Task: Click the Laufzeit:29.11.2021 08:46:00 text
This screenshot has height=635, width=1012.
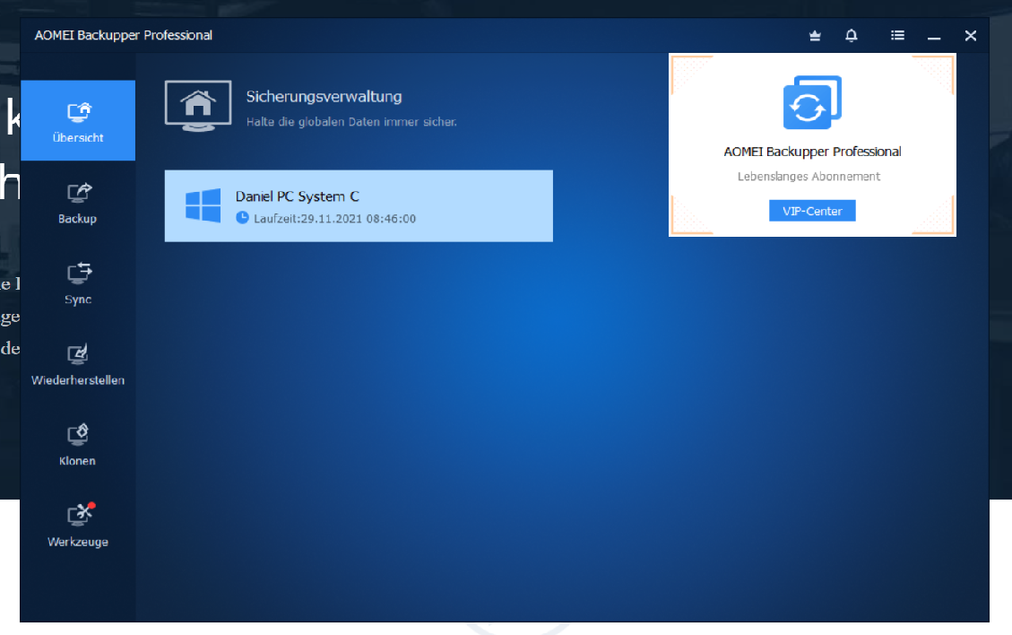Action: coord(334,219)
